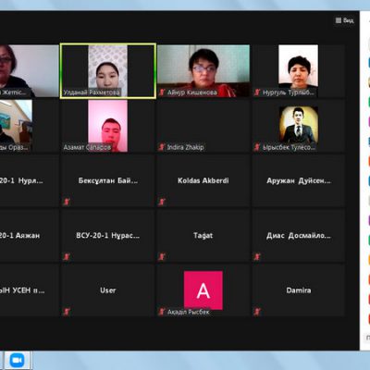Click the Koldas Akberdi participant name

203,180
